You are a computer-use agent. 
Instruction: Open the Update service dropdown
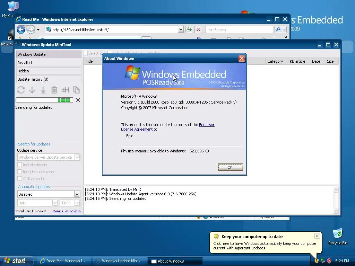click(x=77, y=157)
